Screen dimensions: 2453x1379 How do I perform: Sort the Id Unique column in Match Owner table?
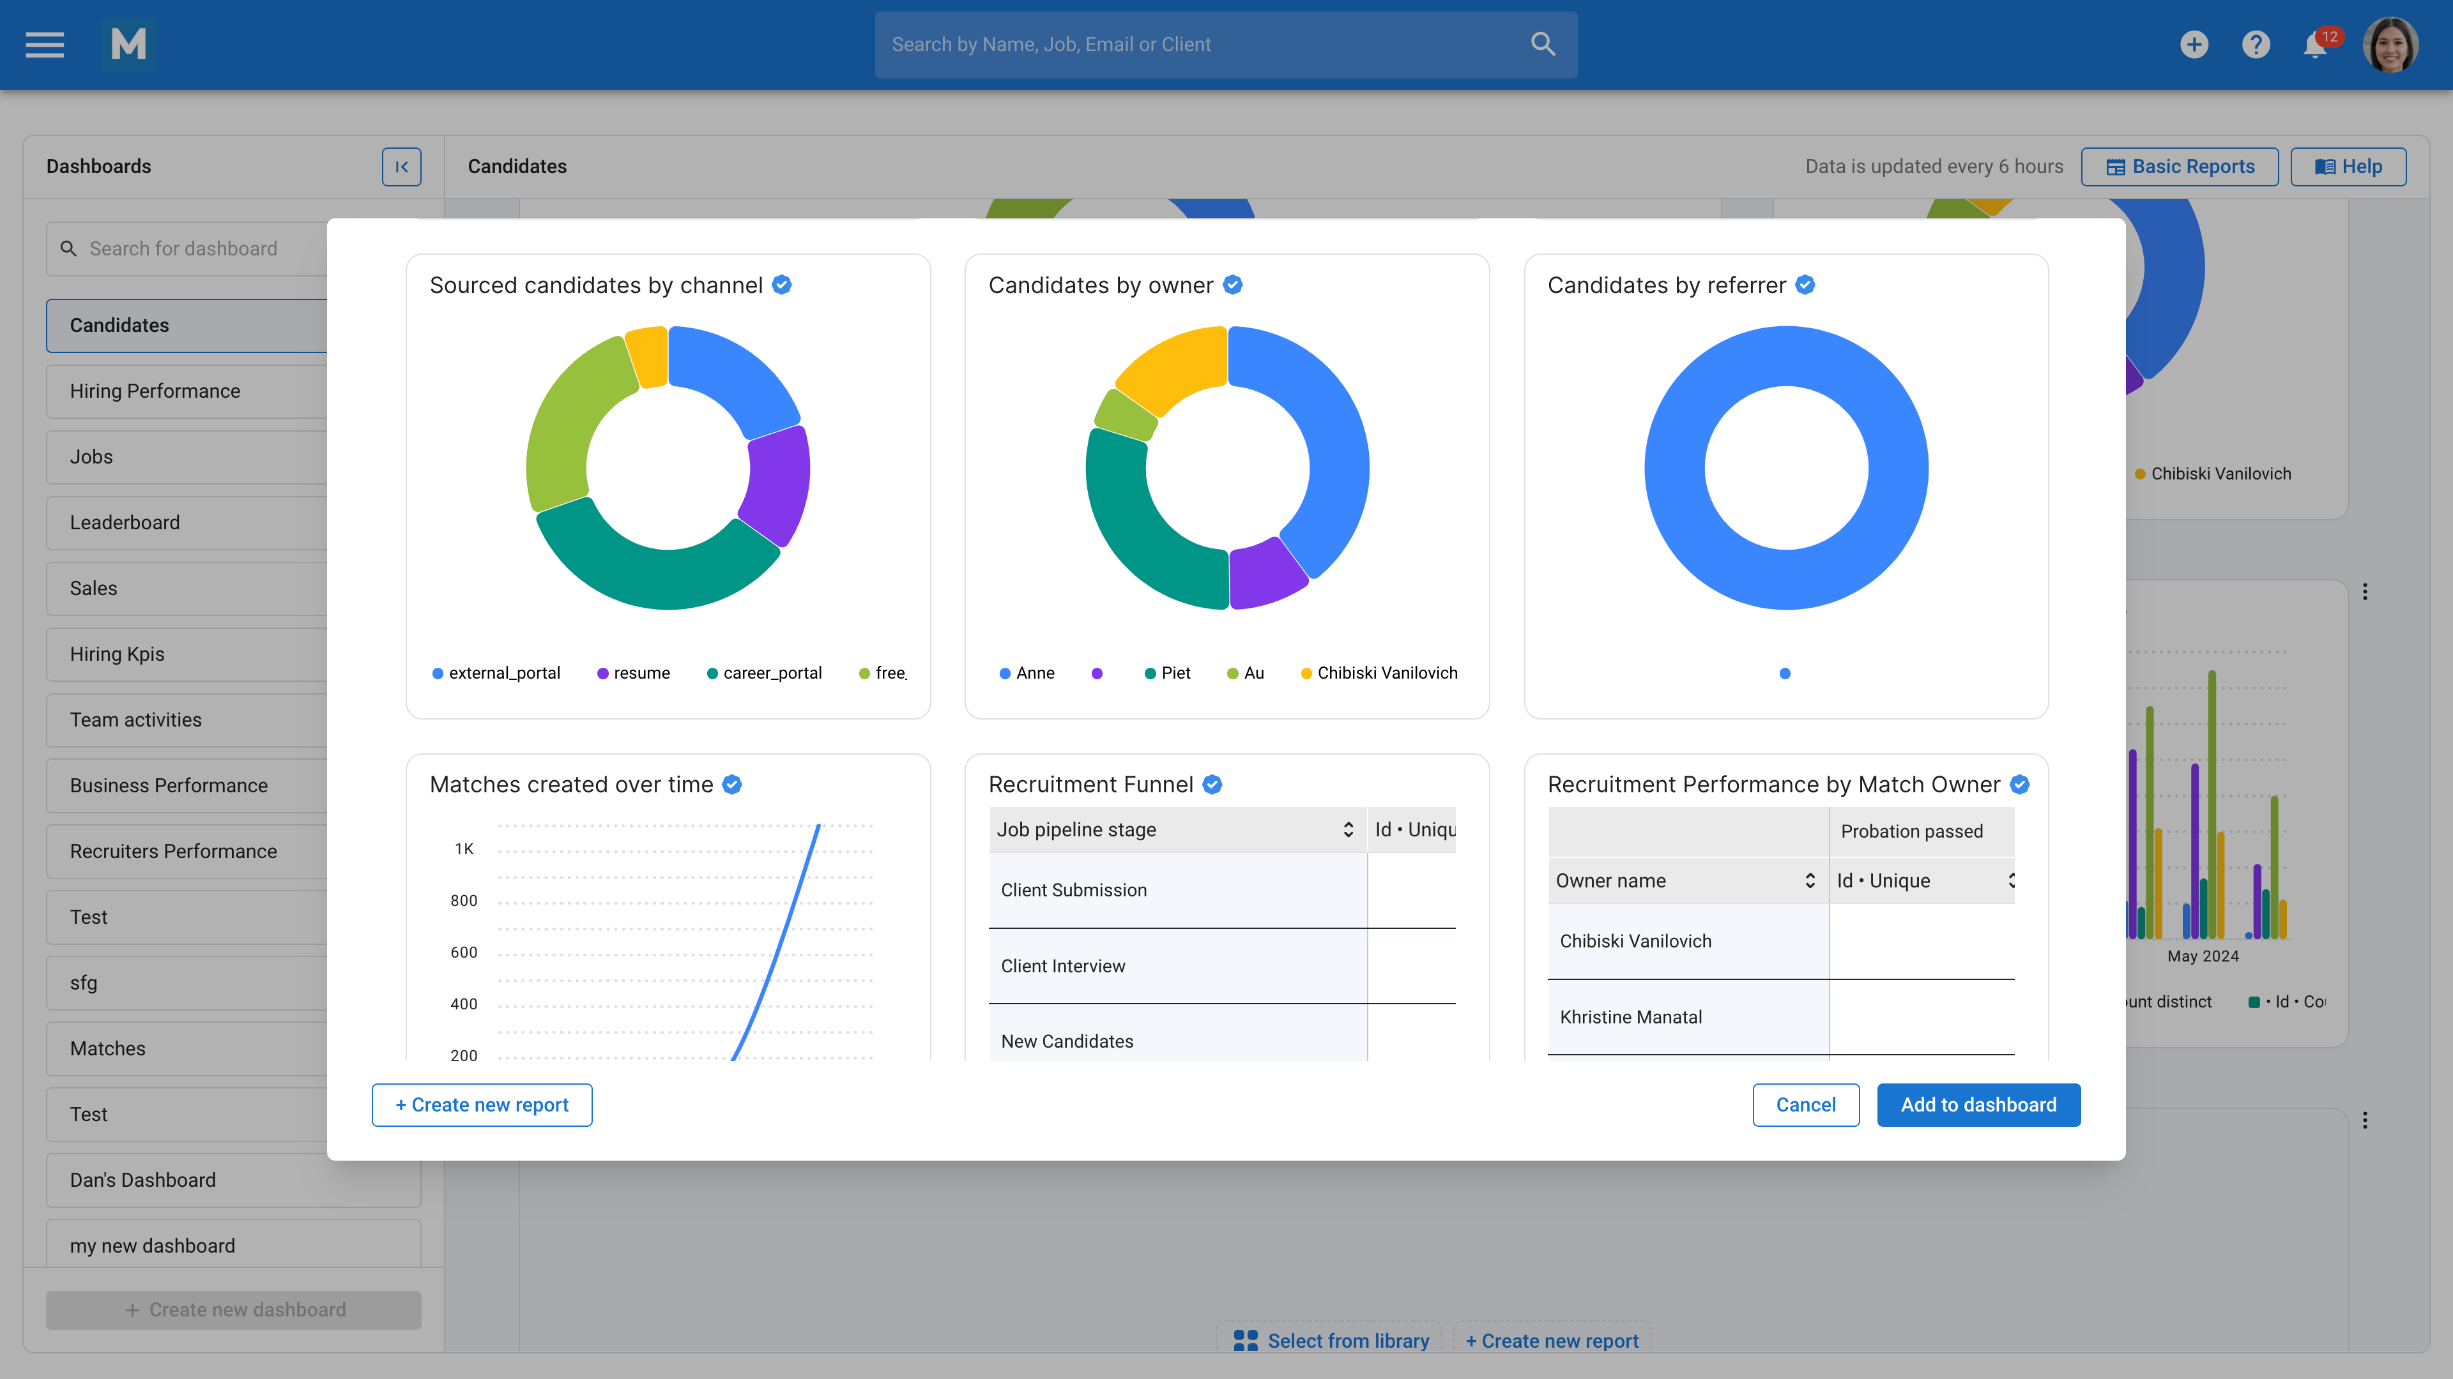(2010, 880)
